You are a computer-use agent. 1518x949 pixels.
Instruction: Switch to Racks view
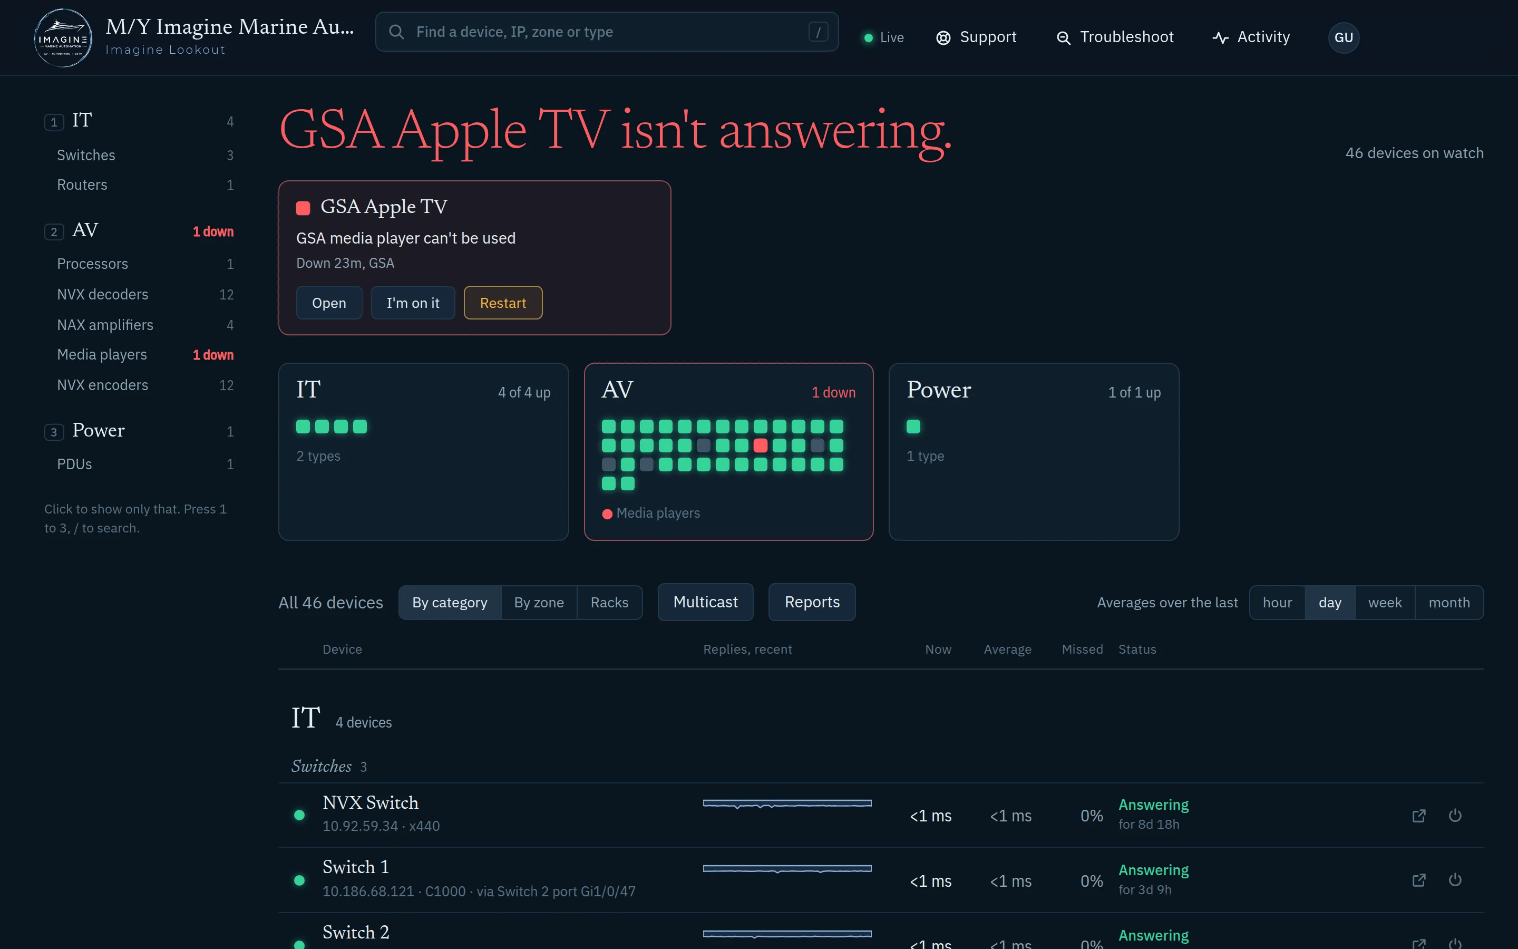pos(609,603)
